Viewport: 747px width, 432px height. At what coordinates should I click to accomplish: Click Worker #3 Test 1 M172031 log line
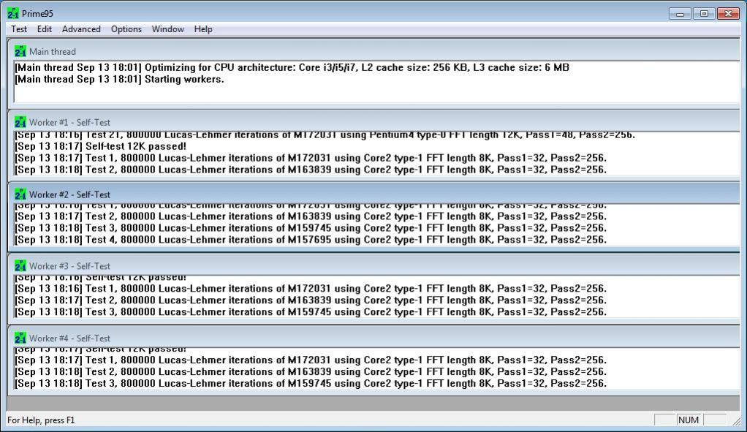311,289
